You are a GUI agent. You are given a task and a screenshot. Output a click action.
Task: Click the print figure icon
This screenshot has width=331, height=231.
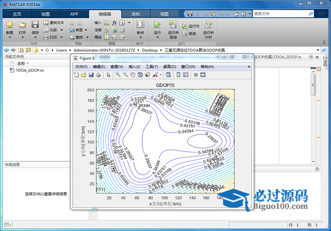coord(98,74)
